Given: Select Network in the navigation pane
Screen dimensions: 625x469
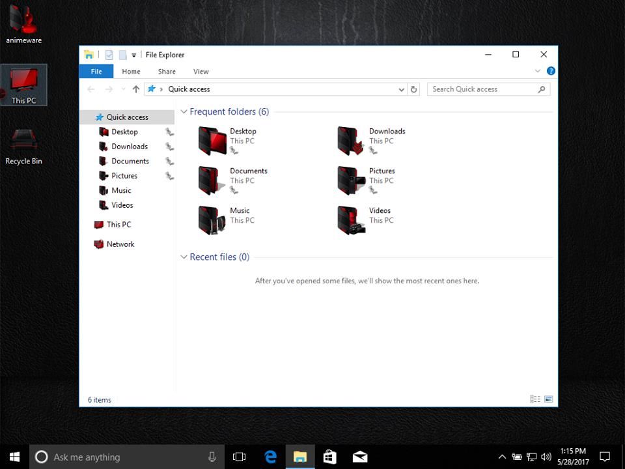Looking at the screenshot, I should coord(120,244).
